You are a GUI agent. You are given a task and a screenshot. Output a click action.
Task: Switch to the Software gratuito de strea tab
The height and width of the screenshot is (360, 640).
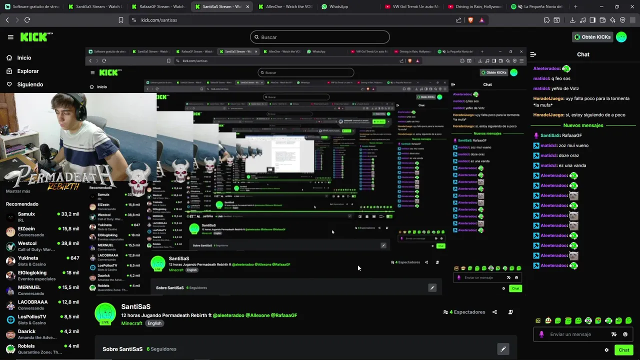[32, 6]
